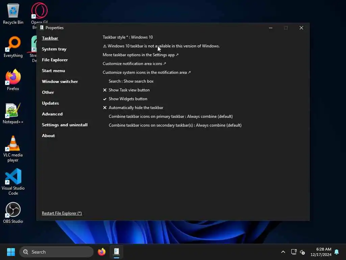Image resolution: width=346 pixels, height=260 pixels.
Task: Open the Notepad++ desktop shortcut
Action: click(x=13, y=113)
